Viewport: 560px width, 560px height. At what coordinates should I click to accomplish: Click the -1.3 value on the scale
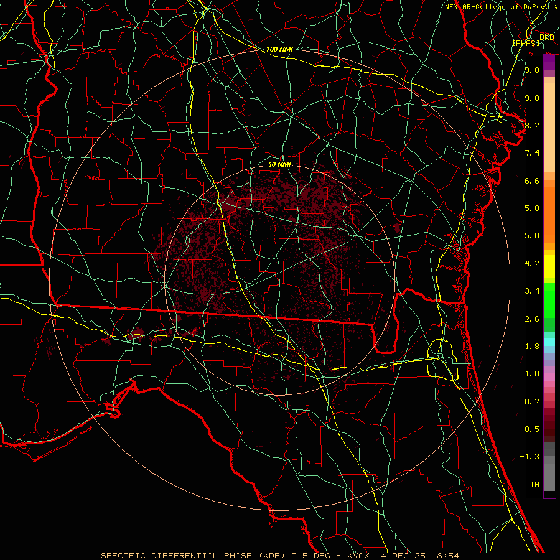coord(530,457)
